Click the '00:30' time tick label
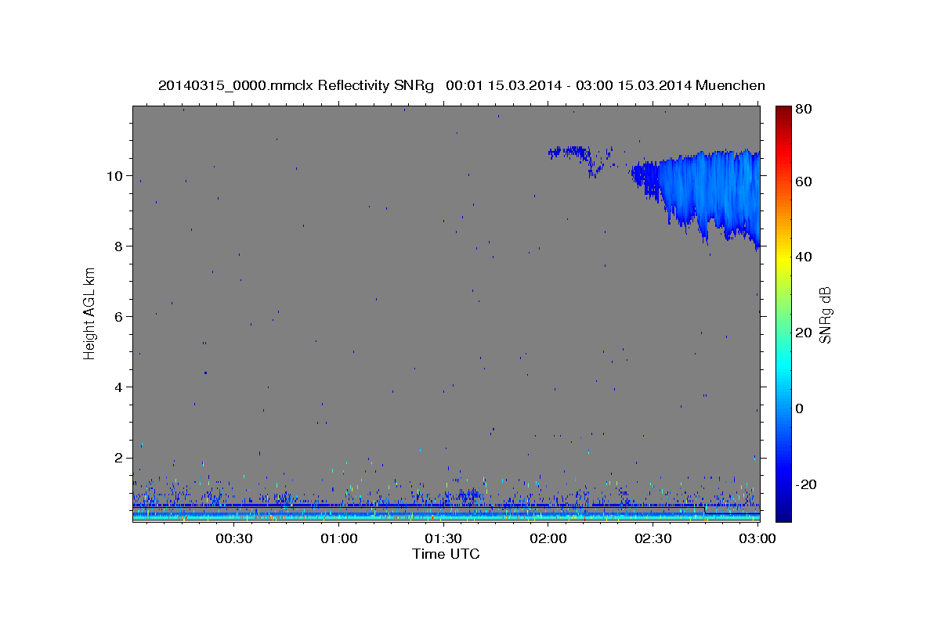This screenshot has height=626, width=940. (x=233, y=538)
